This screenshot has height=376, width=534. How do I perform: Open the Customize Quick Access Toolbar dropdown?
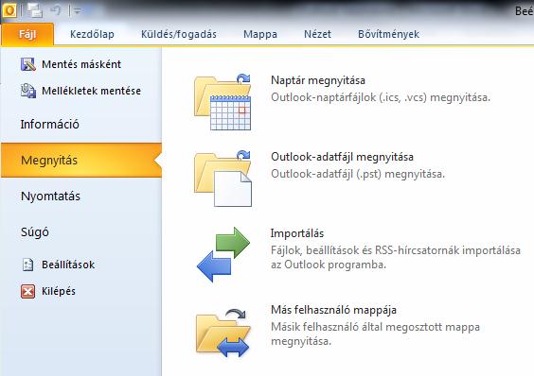point(77,11)
